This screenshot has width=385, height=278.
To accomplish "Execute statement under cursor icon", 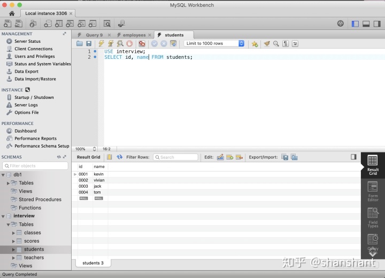I will coord(111,44).
